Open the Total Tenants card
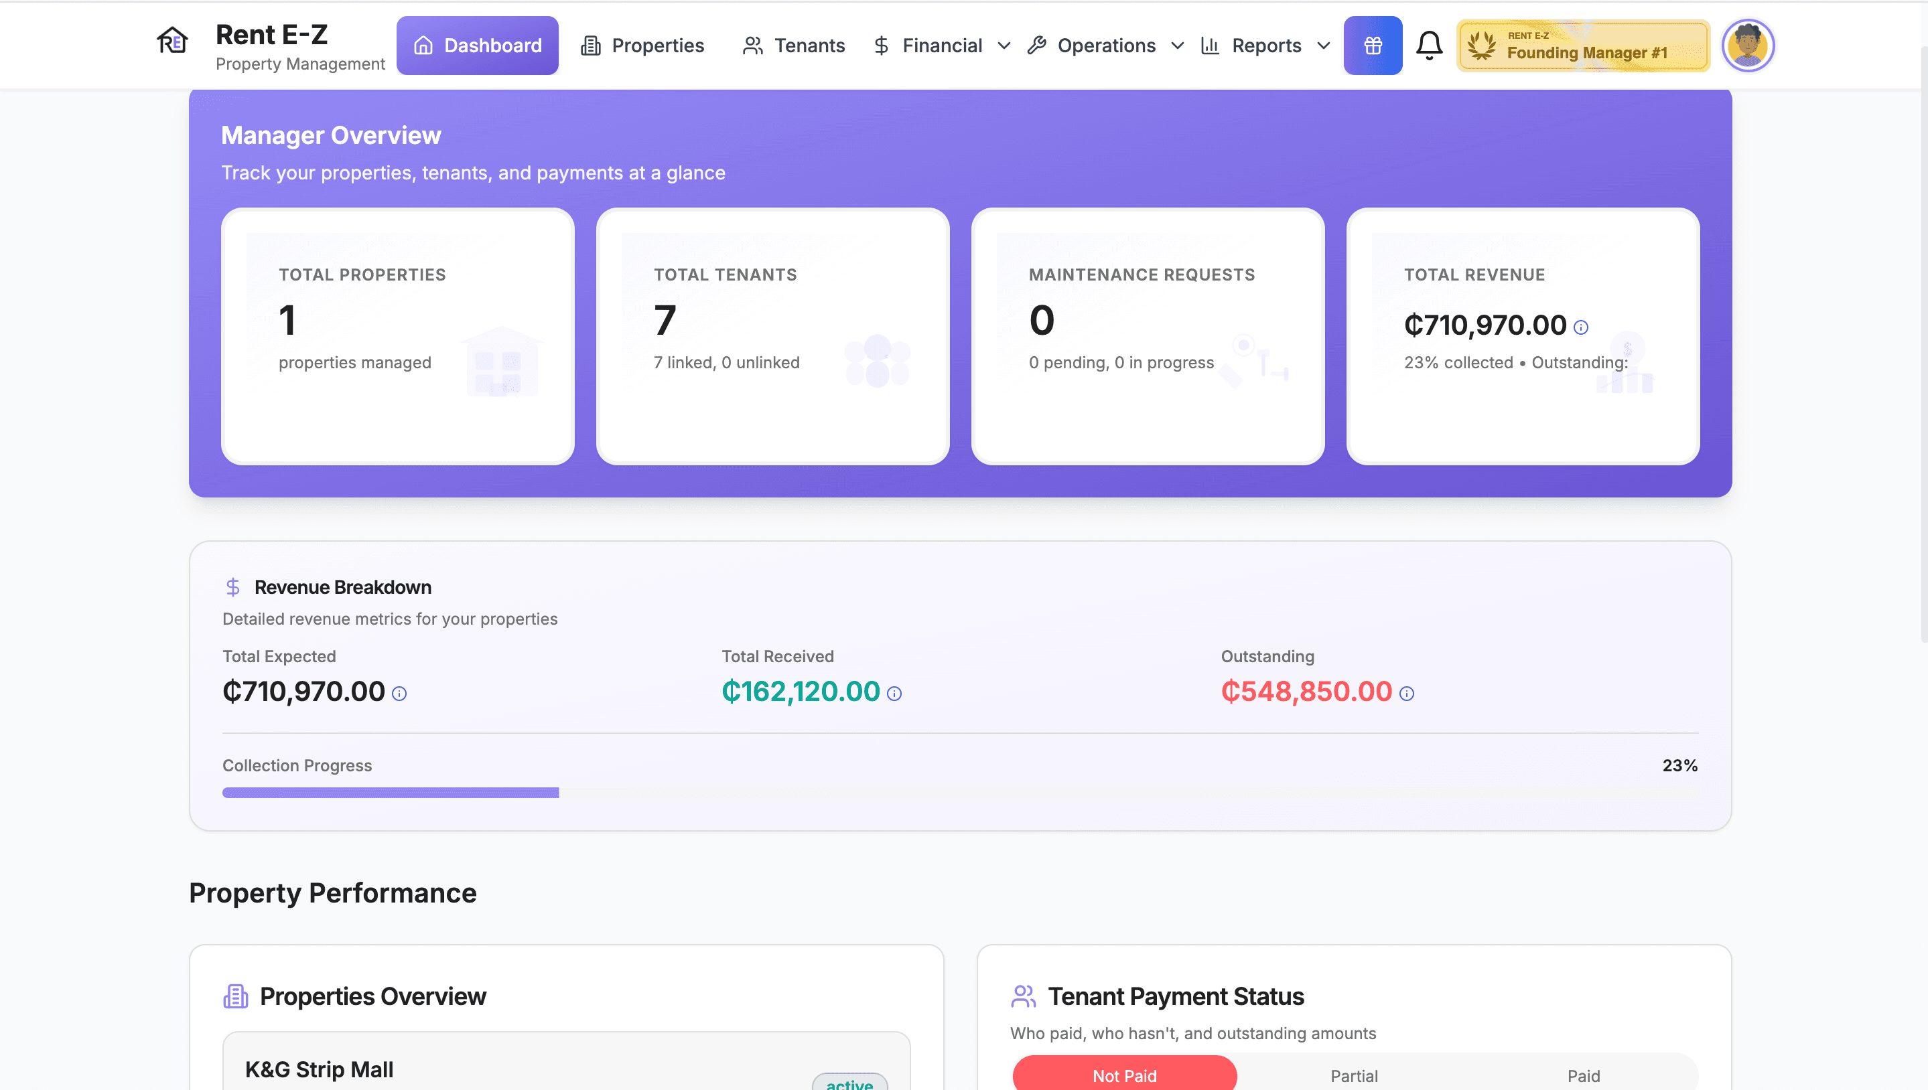 coord(772,336)
